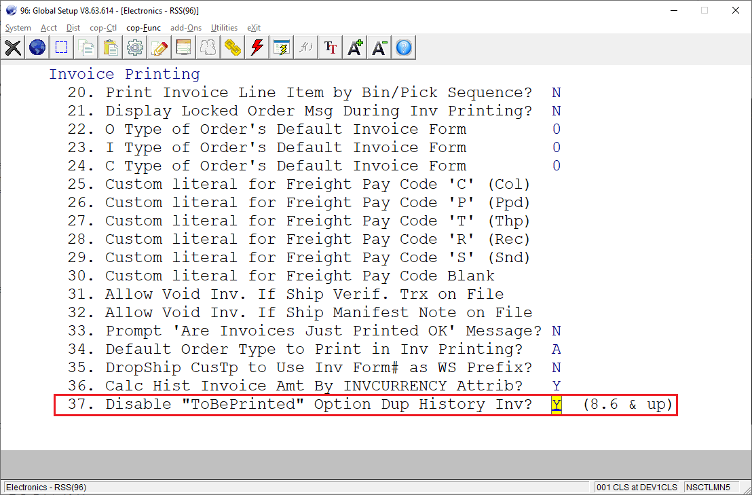752x495 pixels.
Task: Click the black X exit toolbar icon
Action: pyautogui.click(x=13, y=48)
